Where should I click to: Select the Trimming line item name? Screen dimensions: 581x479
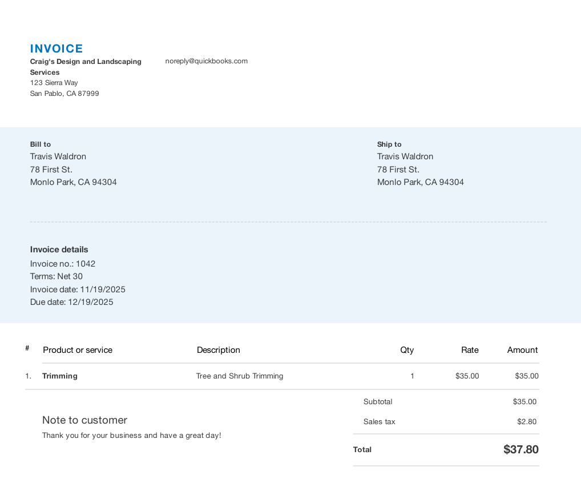point(60,376)
